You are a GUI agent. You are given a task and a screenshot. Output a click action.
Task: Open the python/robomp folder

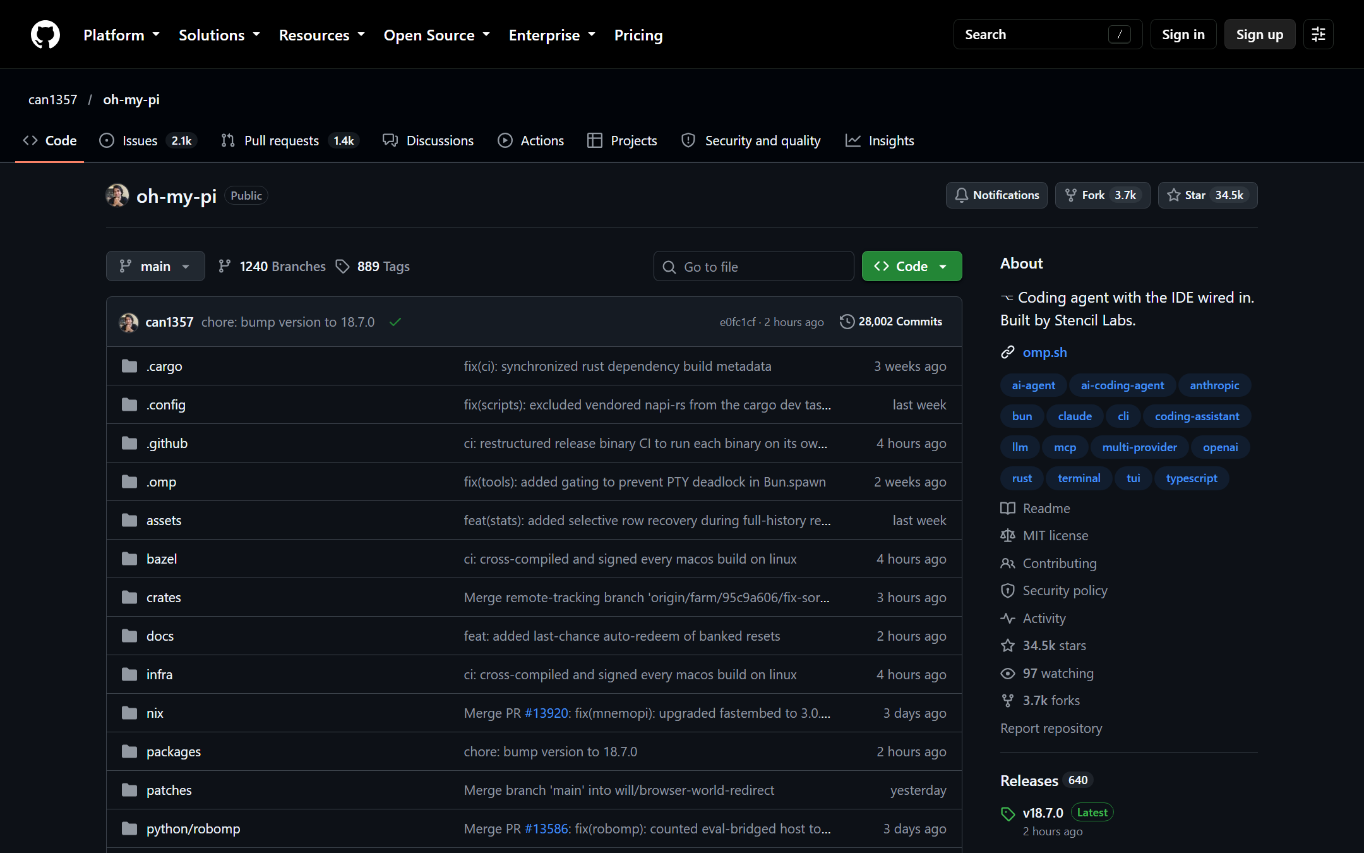pos(193,828)
